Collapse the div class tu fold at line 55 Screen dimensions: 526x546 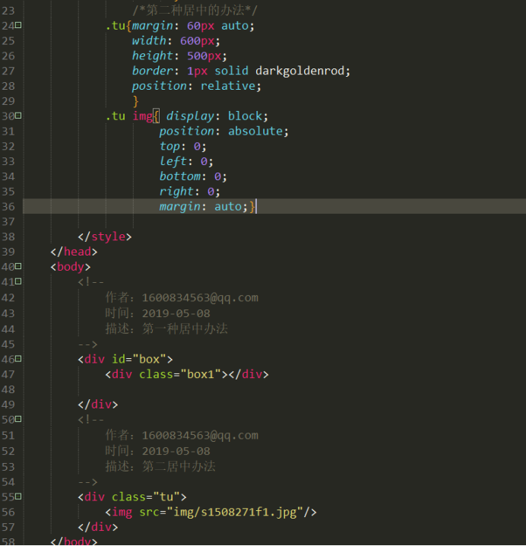click(18, 497)
